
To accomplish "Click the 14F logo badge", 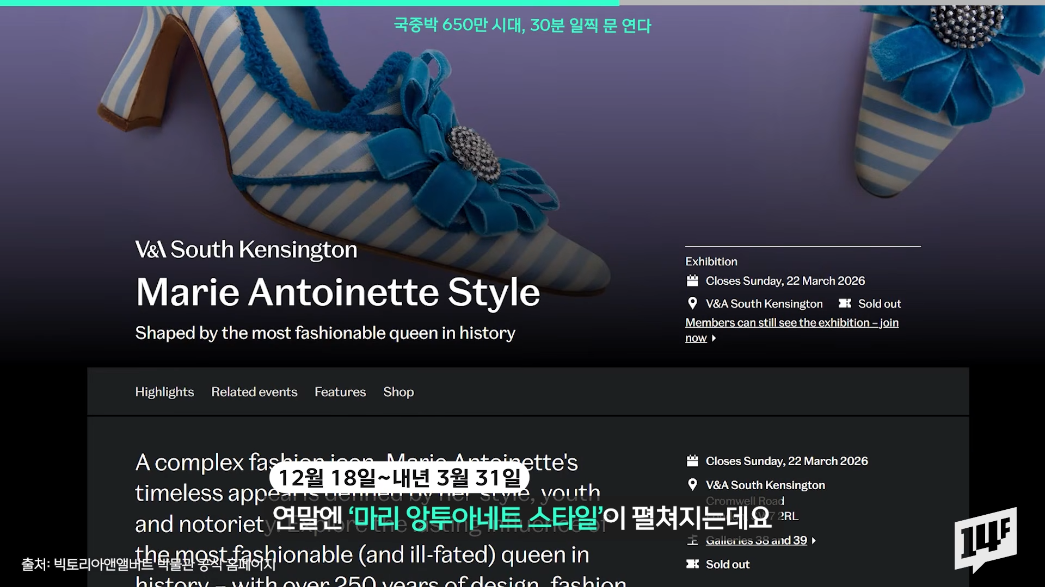I will 985,539.
